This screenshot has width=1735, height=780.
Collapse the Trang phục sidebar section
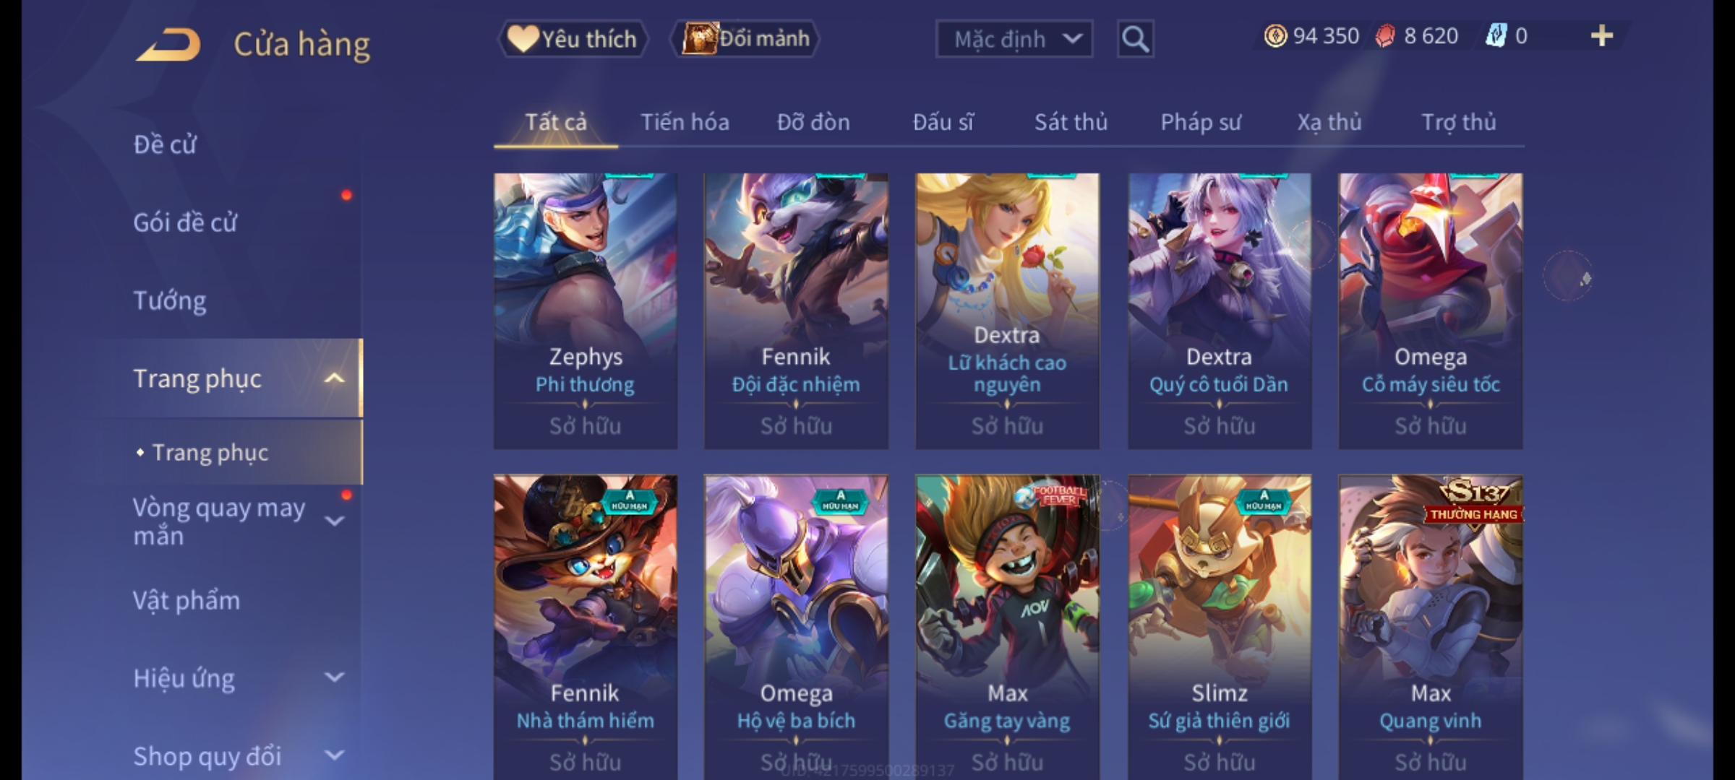click(x=334, y=378)
